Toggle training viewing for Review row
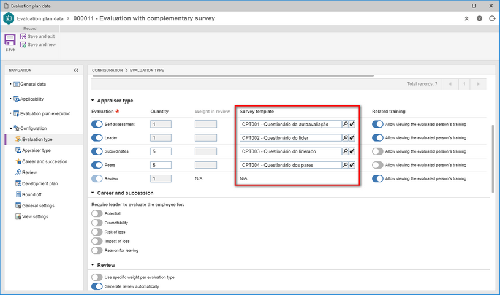The width and height of the screenshot is (500, 295). pyautogui.click(x=377, y=178)
